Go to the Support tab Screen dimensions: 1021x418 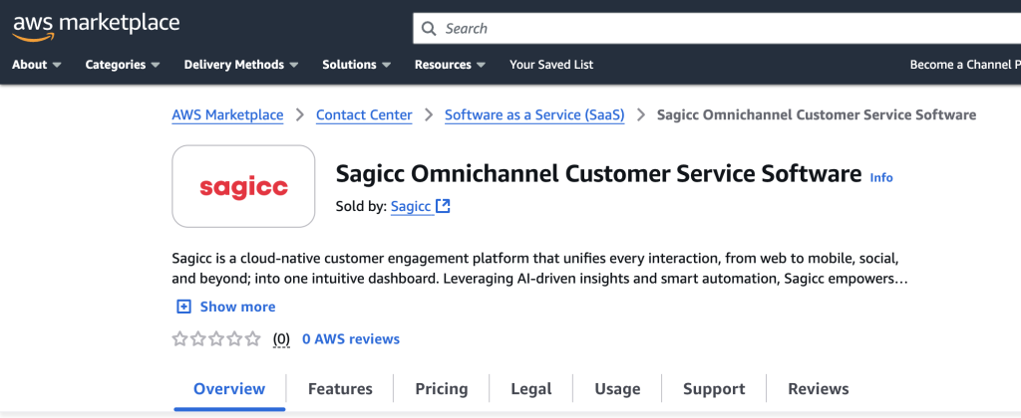click(714, 389)
